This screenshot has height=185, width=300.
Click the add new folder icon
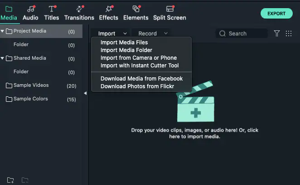pos(10,180)
